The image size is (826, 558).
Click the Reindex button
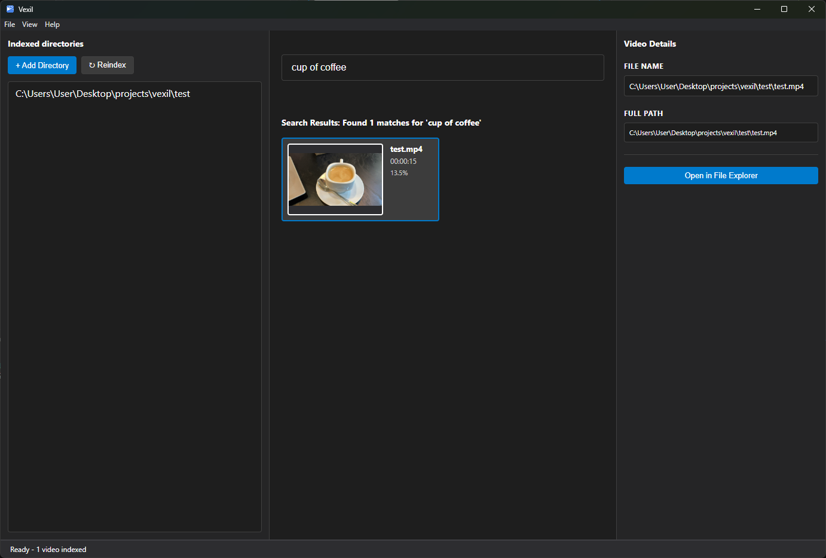tap(107, 65)
